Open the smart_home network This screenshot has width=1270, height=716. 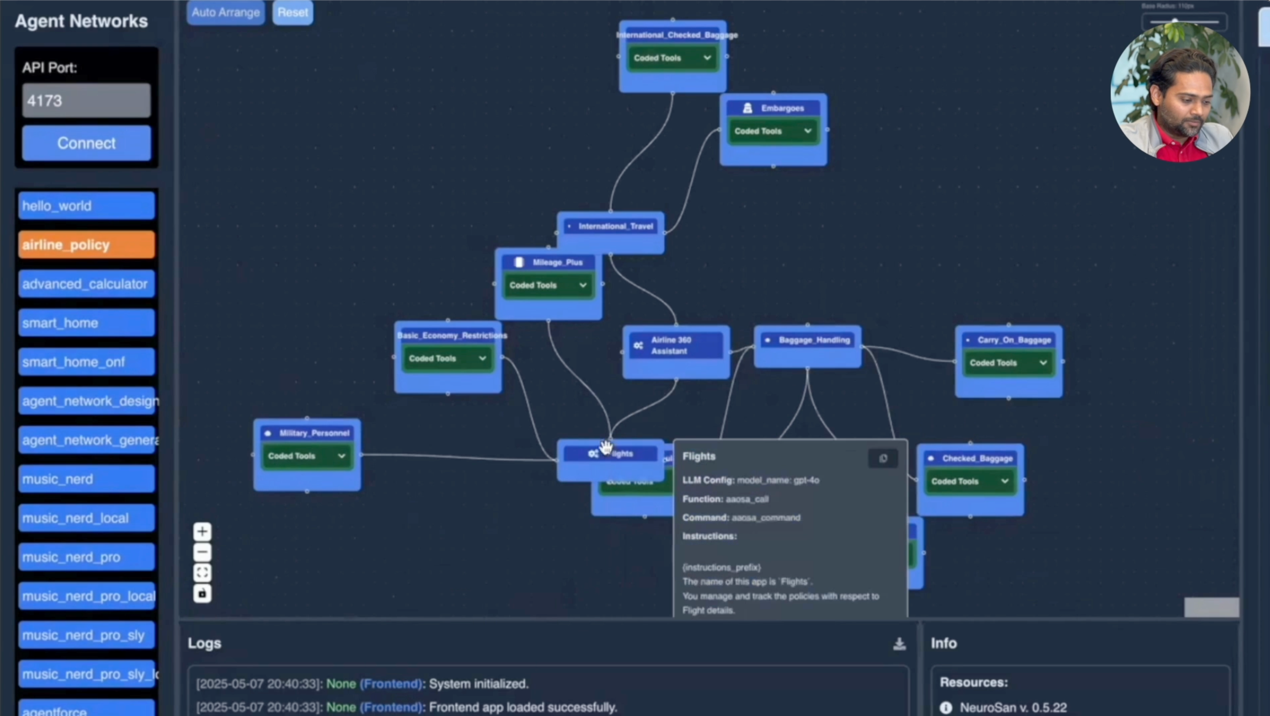click(x=86, y=322)
